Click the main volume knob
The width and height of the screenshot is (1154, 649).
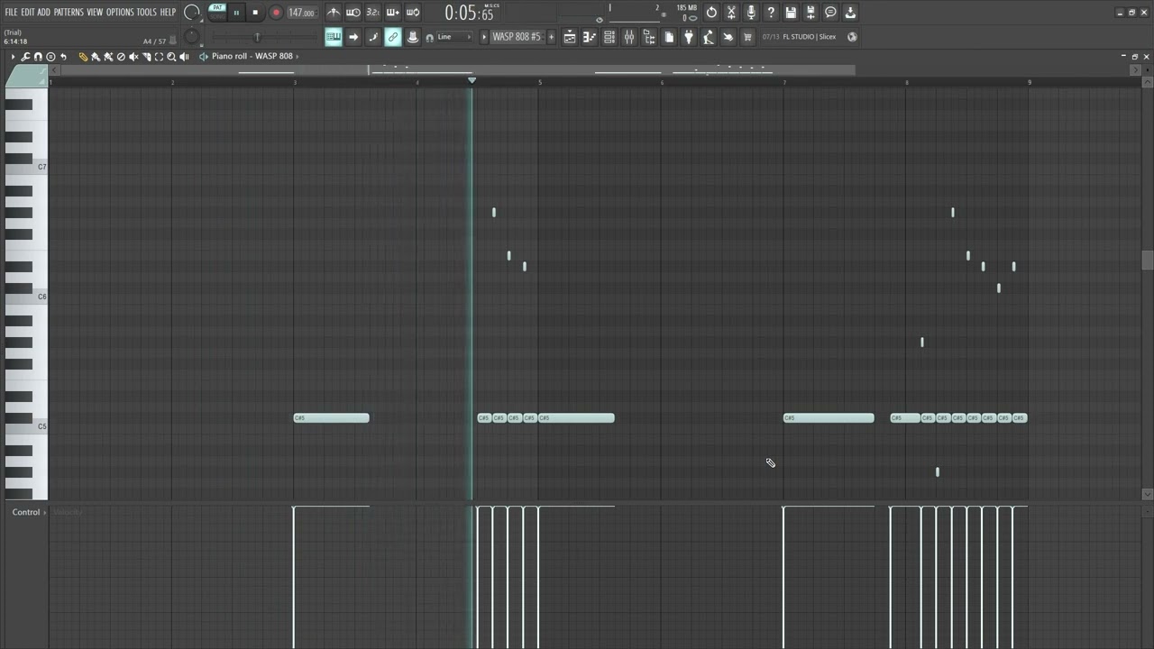coord(191,13)
